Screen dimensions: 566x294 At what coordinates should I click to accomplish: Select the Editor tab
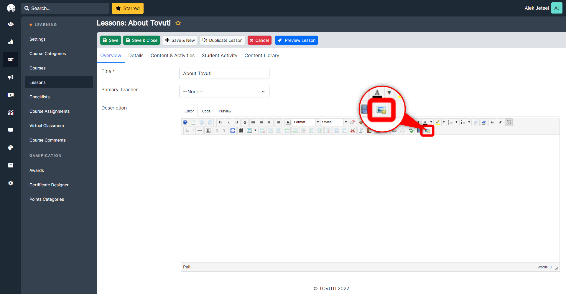click(x=189, y=111)
